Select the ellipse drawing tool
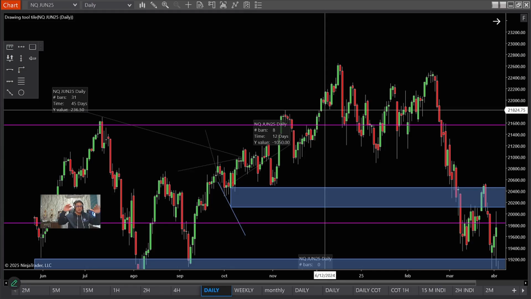This screenshot has height=299, width=531. point(21,92)
